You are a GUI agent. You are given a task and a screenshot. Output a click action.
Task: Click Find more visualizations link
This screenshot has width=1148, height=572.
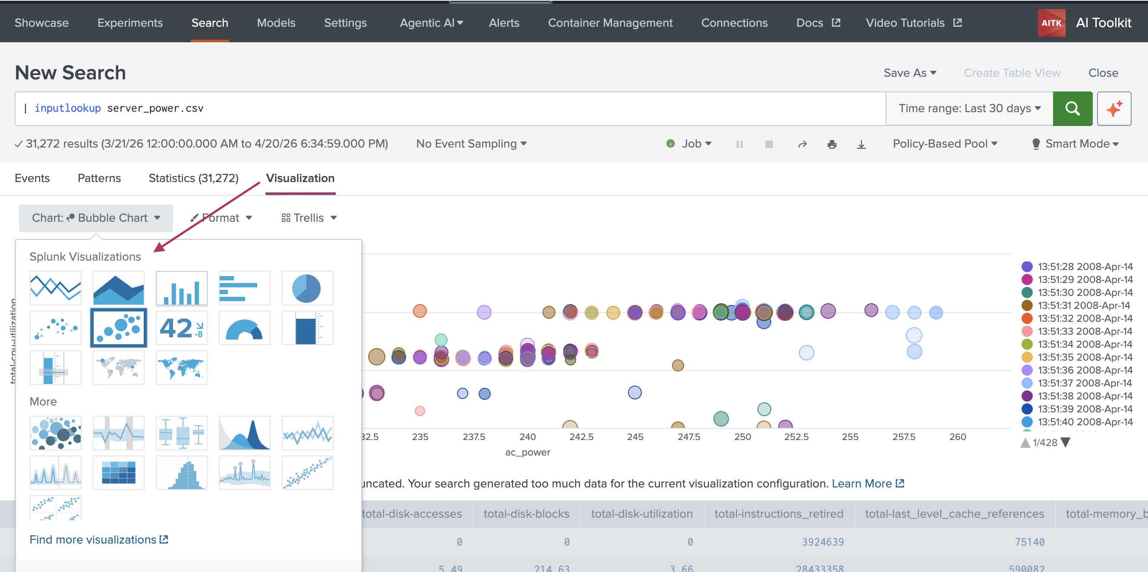pyautogui.click(x=98, y=540)
